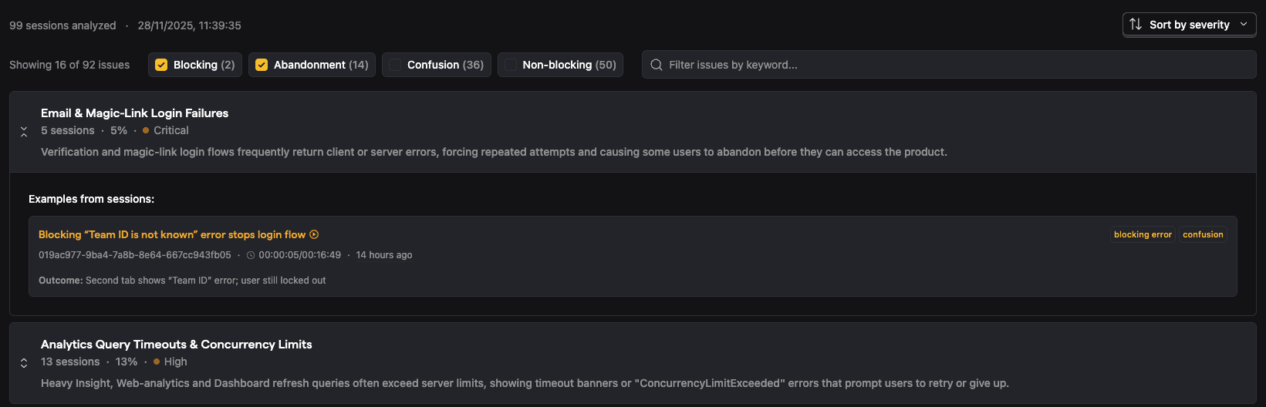
Task: Expand the Analytics Query Timeouts issue
Action: pyautogui.click(x=24, y=363)
